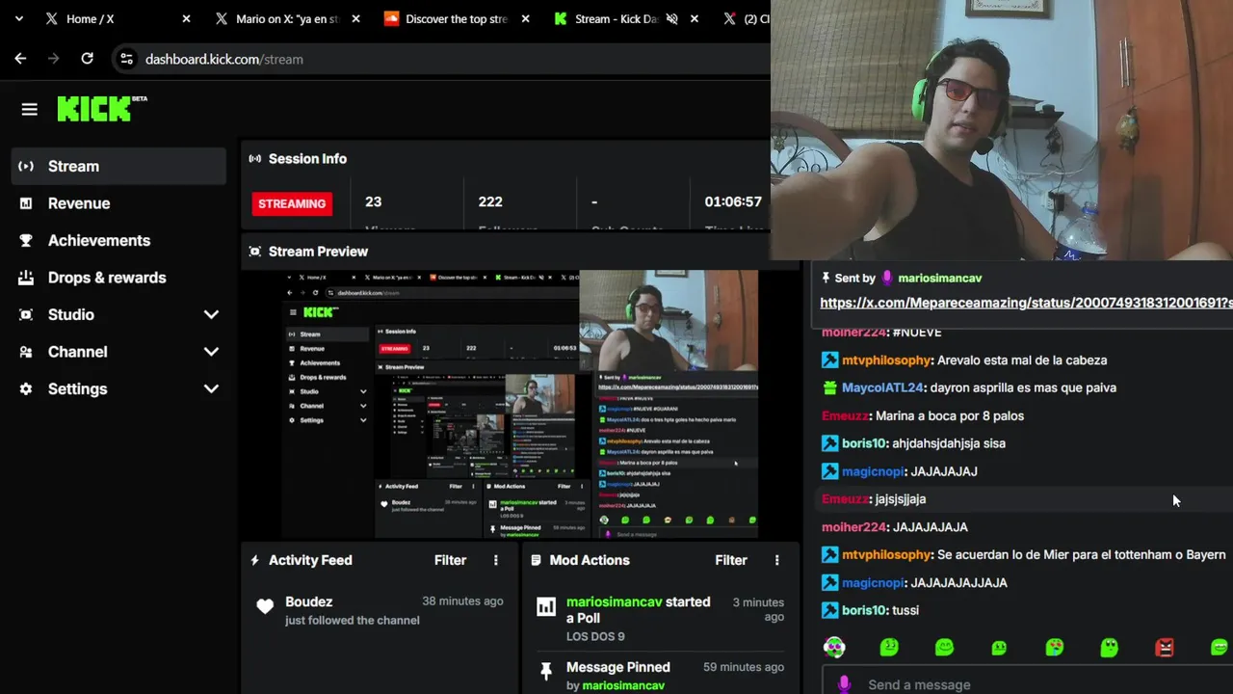
Task: Go to Achievements in sidebar
Action: tap(118, 241)
